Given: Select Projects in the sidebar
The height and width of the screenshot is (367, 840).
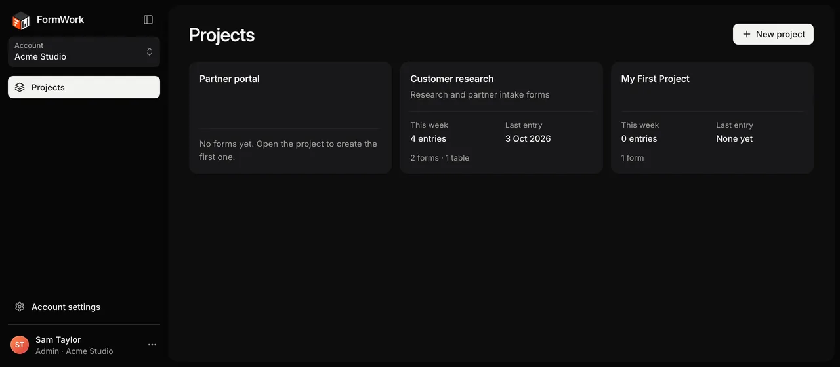Looking at the screenshot, I should 84,87.
